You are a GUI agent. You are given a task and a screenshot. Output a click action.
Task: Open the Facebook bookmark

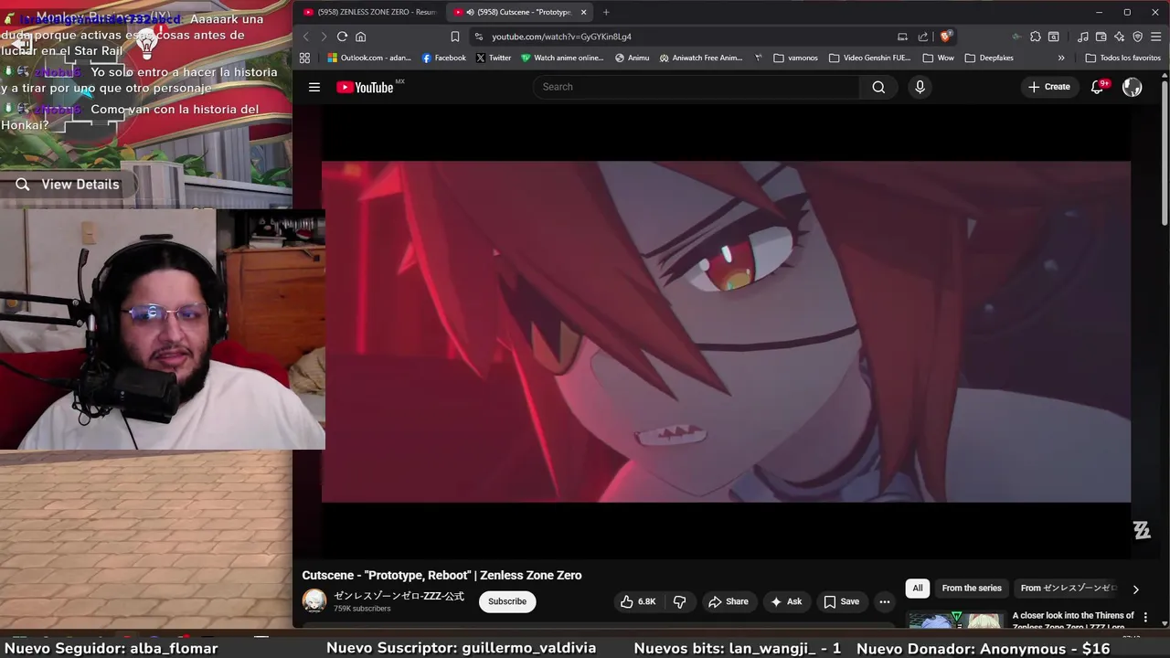tap(443, 58)
